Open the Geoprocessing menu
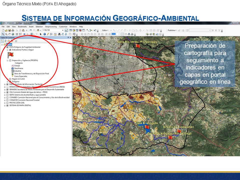The image size is (240, 180). (x=51, y=27)
